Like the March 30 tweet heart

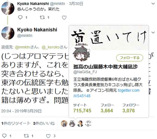[x=64, y=18]
